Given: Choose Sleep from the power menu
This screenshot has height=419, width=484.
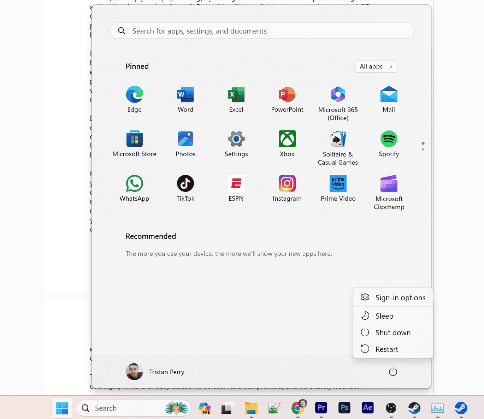Looking at the screenshot, I should tap(393, 316).
